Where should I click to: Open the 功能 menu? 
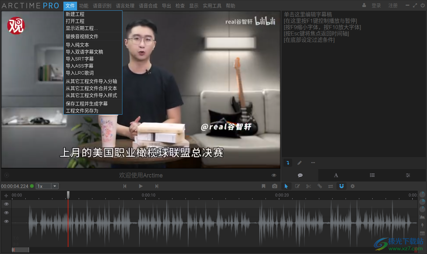click(x=84, y=6)
